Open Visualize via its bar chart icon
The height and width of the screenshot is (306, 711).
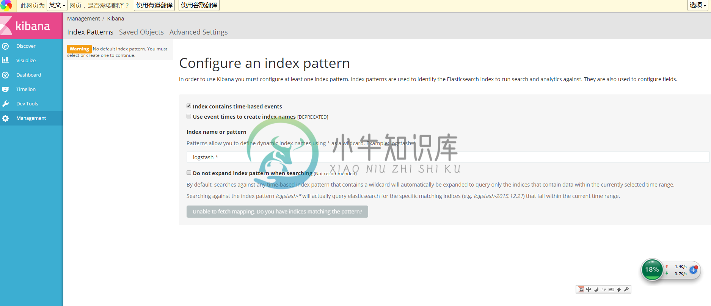point(5,60)
